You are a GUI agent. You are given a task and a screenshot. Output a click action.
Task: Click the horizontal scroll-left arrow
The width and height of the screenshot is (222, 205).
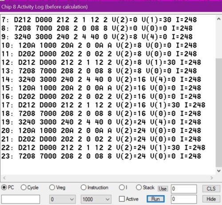[4, 178]
